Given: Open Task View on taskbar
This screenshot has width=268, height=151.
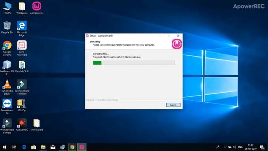Looking at the screenshot, I should coord(14,147).
